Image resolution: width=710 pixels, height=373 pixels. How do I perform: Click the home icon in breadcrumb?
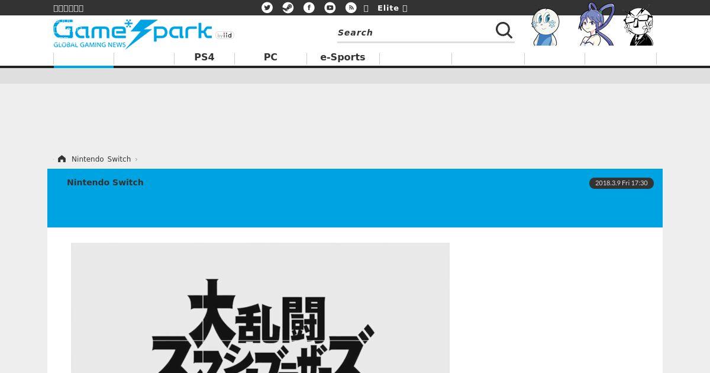pyautogui.click(x=62, y=159)
